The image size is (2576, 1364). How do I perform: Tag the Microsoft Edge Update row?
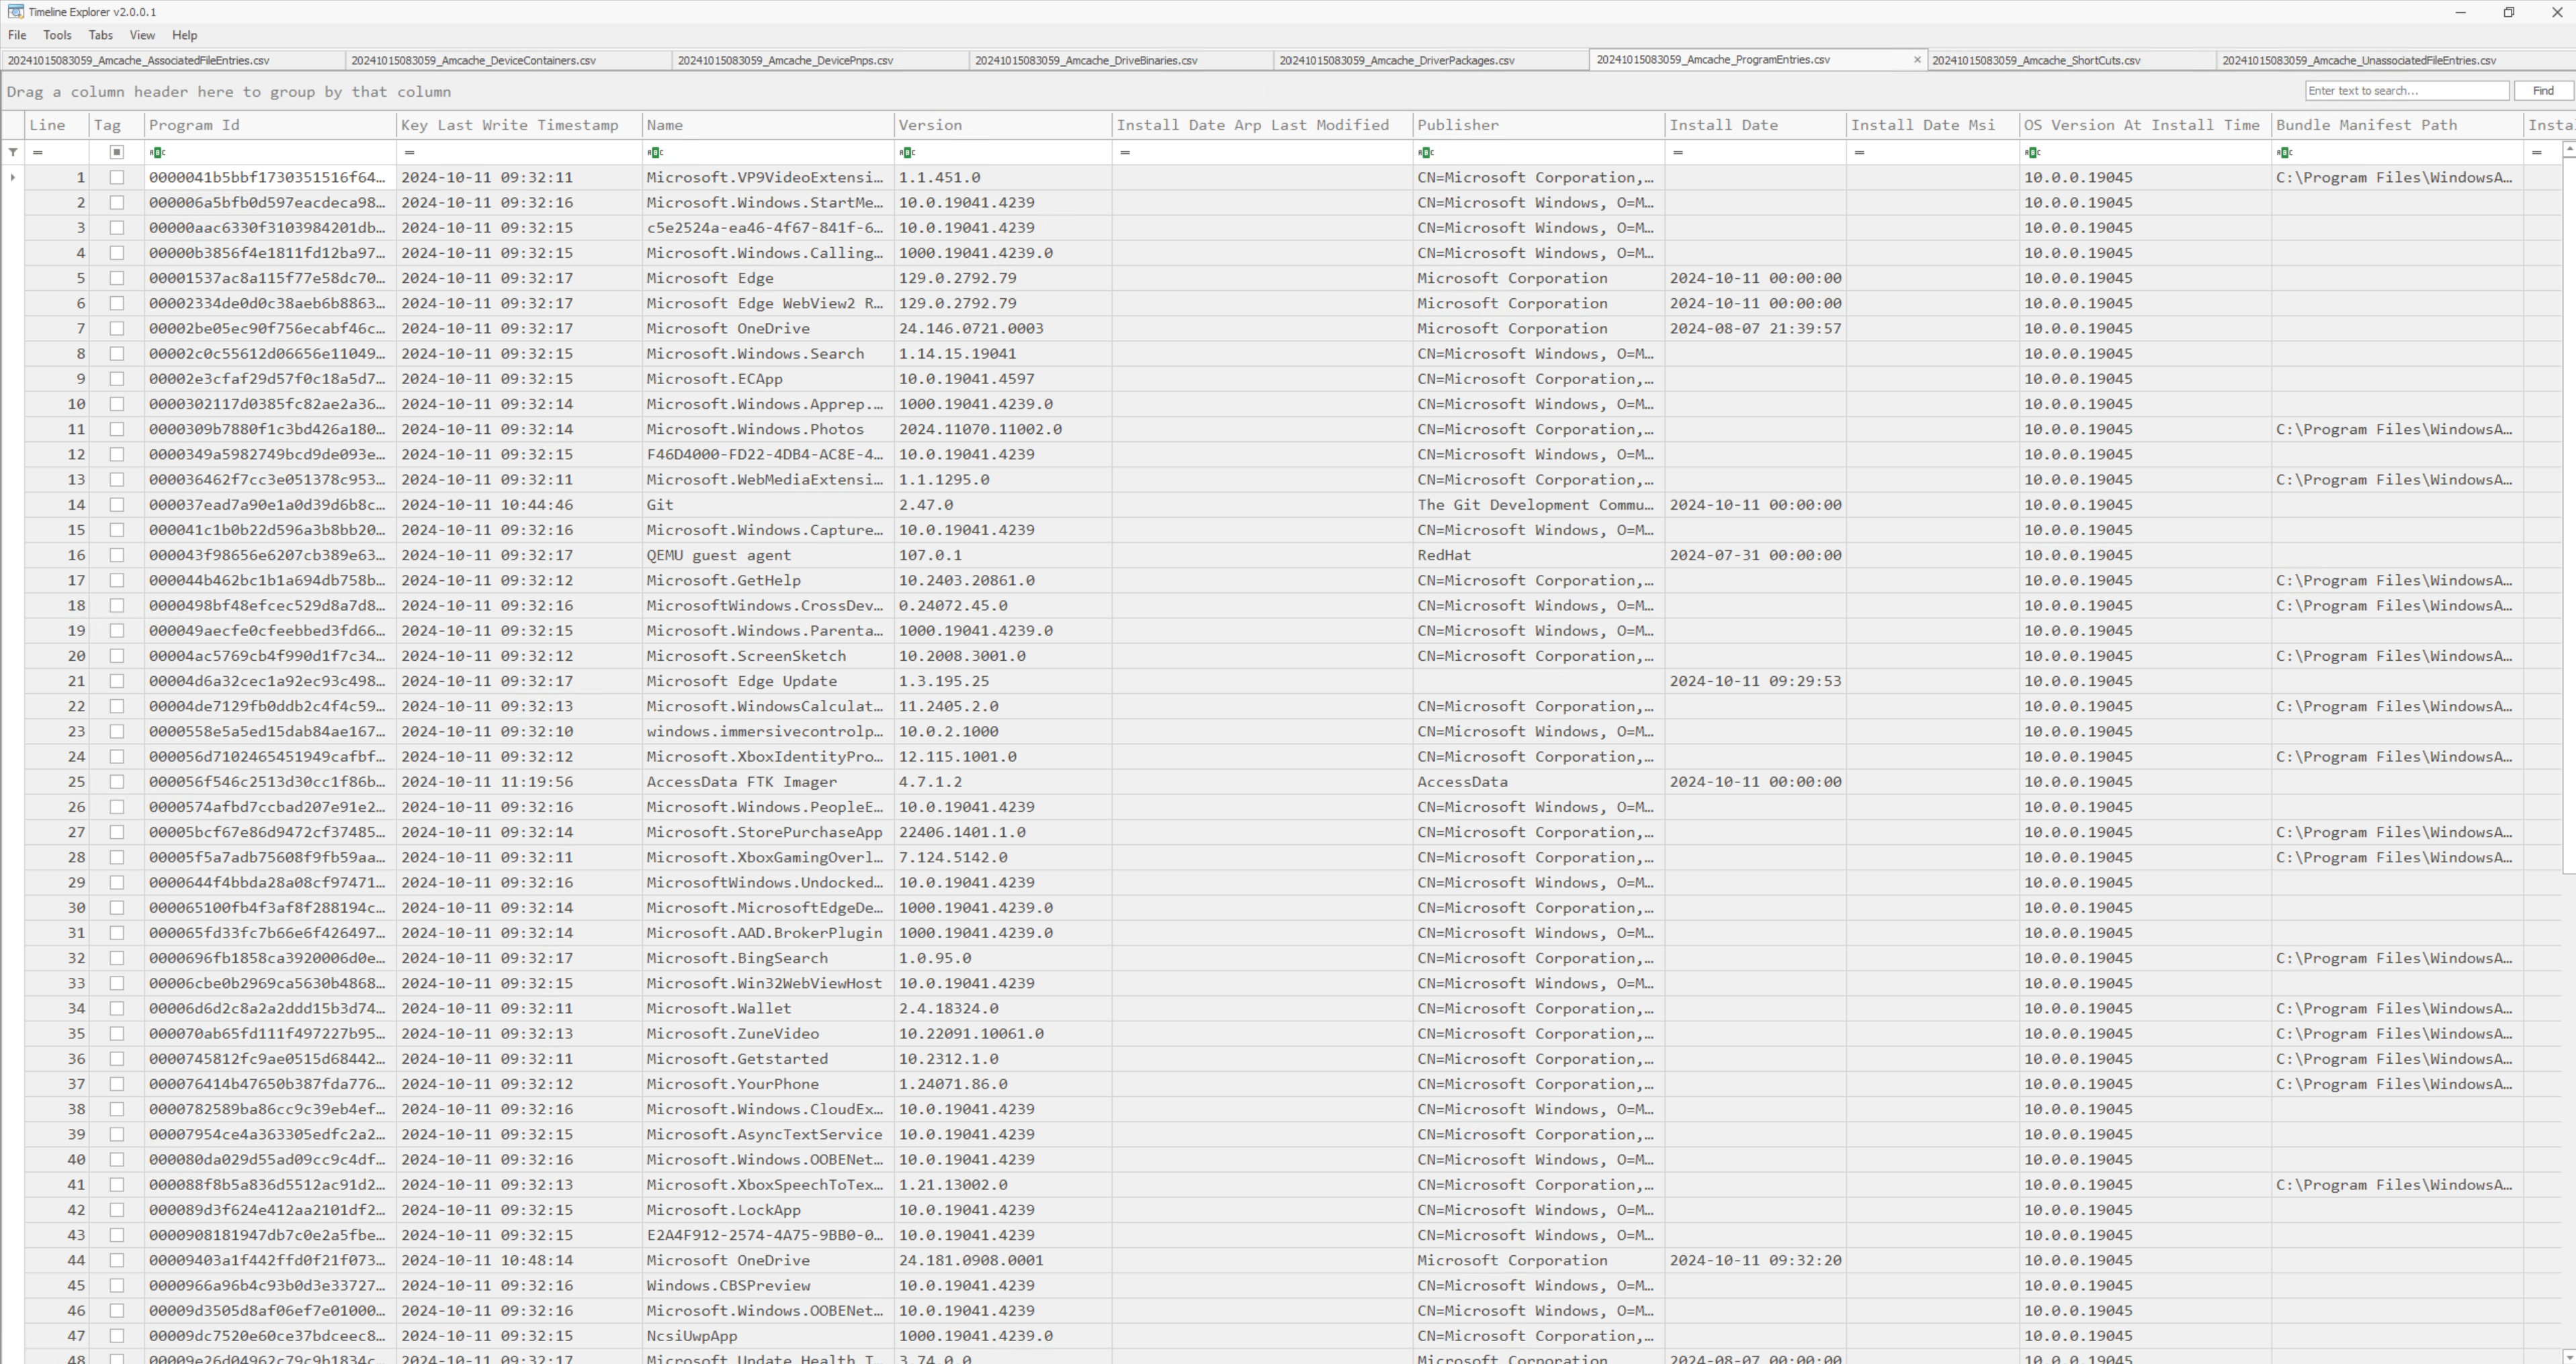point(117,680)
